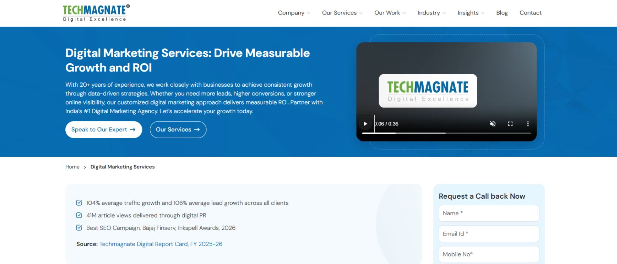
Task: Click the check icon beside Best SEO Campaign
Action: click(x=79, y=228)
